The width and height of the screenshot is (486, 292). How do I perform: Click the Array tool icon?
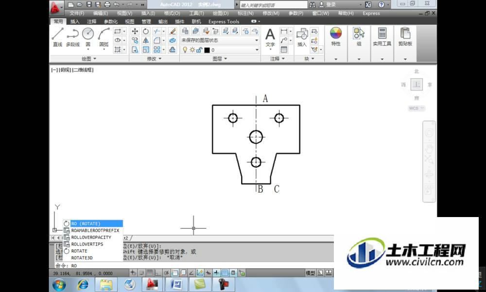point(156,50)
